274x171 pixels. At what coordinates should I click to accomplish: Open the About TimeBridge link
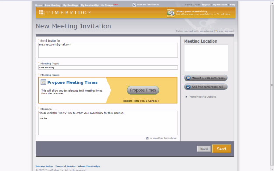coord(89,166)
